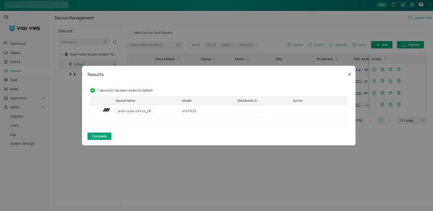Close the Results dialog with X
The image size is (433, 211).
point(349,74)
